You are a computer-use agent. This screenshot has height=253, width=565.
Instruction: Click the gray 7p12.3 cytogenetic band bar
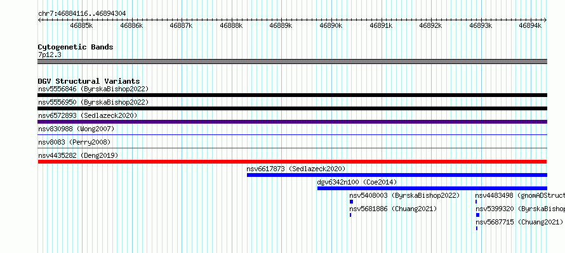point(292,62)
